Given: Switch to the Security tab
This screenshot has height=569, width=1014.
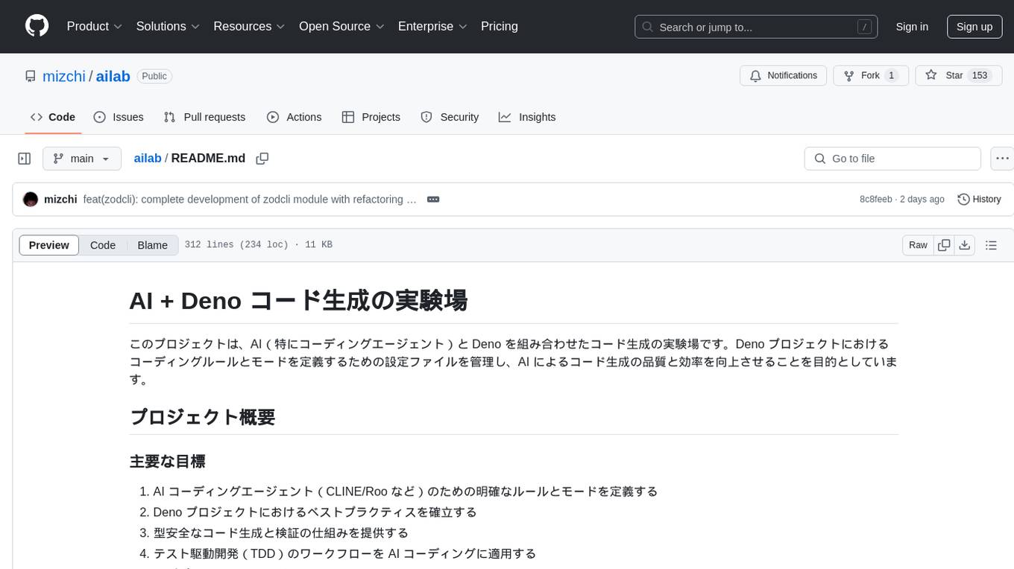Looking at the screenshot, I should [x=450, y=117].
